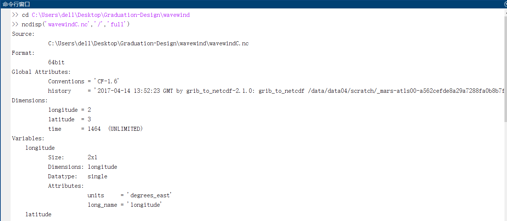Click the ncdisp command line

[x=71, y=24]
